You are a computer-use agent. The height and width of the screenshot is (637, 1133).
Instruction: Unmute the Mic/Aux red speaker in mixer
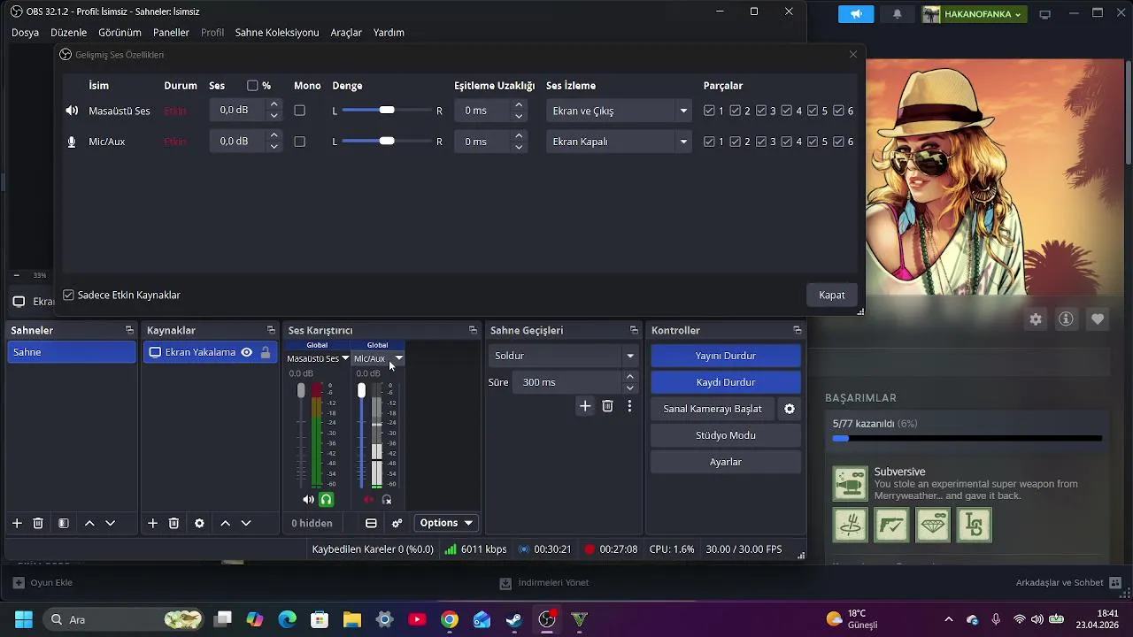point(369,500)
